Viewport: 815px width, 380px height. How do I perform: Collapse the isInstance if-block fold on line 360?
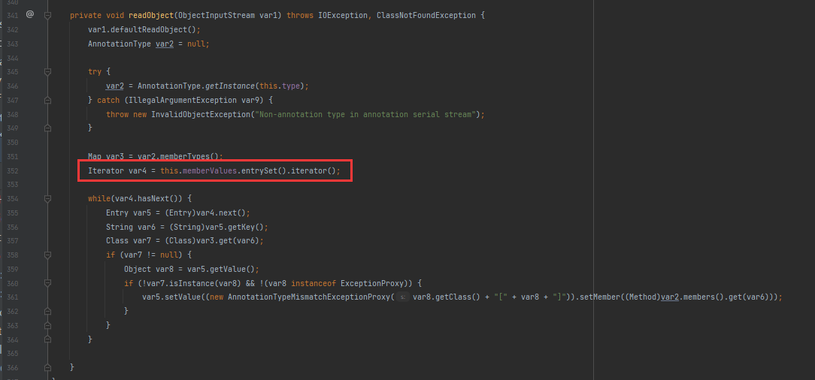coord(48,283)
